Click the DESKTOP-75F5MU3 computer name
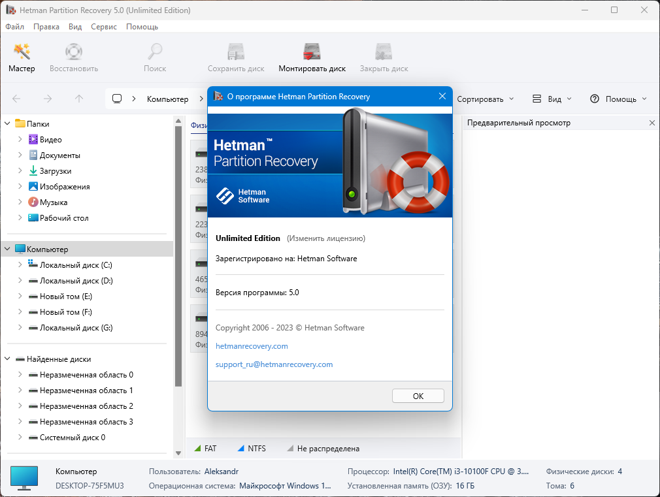Image resolution: width=660 pixels, height=497 pixels. point(90,486)
